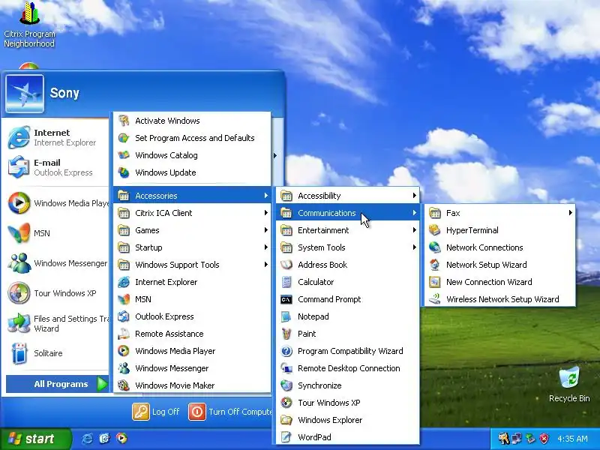Click the Turn Off Computer button
Viewport: 600px width, 450px height.
tap(230, 412)
